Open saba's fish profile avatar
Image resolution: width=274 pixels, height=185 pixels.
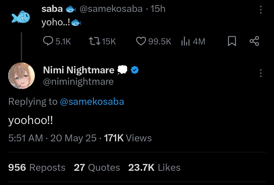point(21,18)
